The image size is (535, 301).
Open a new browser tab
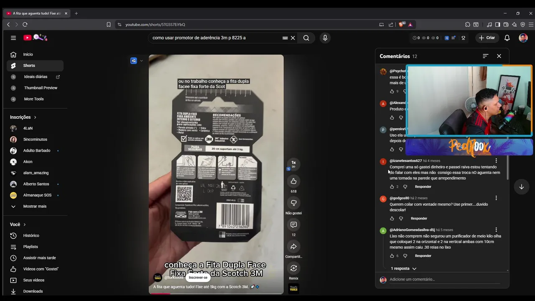click(76, 13)
